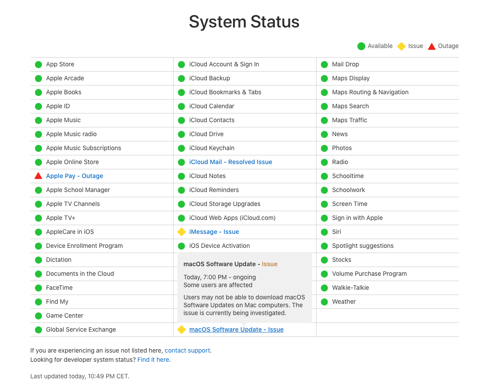The width and height of the screenshot is (487, 384).
Task: Click green status dot beside Weather
Action: (324, 302)
